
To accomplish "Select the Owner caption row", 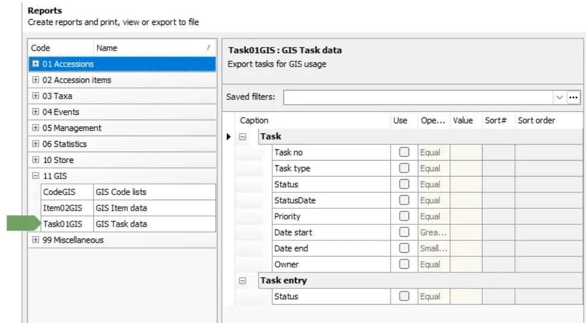I will pyautogui.click(x=332, y=264).
